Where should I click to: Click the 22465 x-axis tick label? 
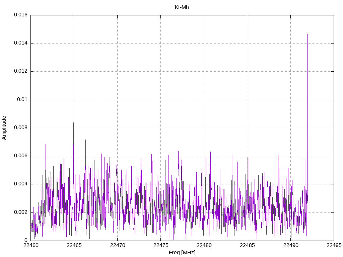[x=74, y=245]
